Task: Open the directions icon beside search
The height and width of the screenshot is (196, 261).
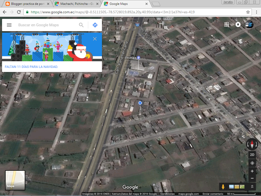Action: (x=95, y=25)
